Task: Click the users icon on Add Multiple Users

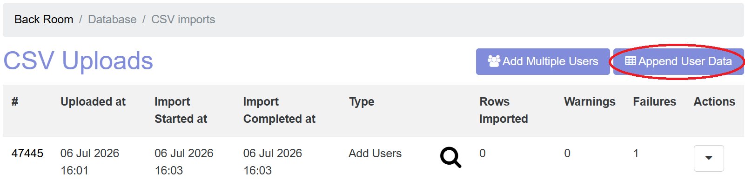Action: 494,61
